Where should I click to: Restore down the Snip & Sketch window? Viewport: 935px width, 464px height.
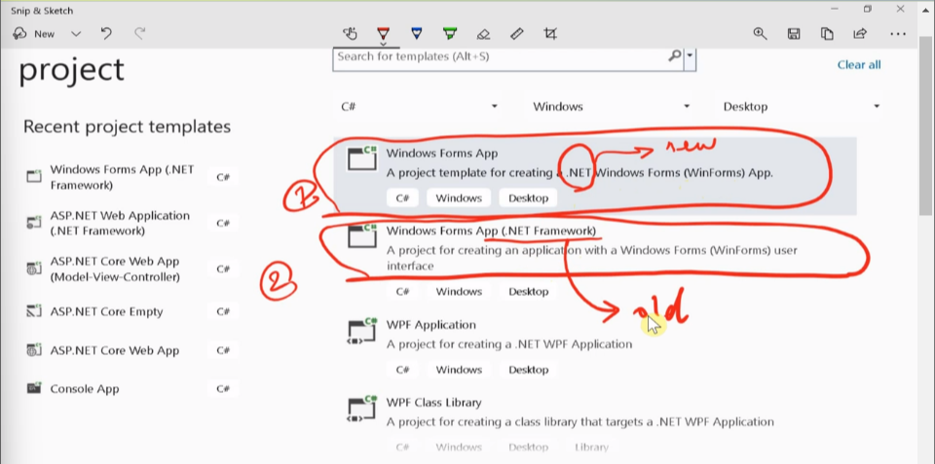coord(868,9)
